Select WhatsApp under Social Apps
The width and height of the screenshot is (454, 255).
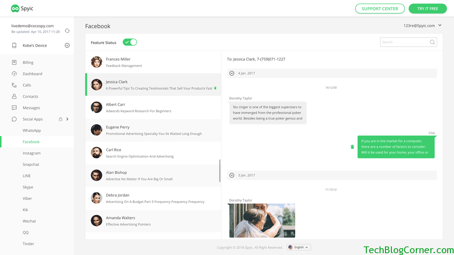(32, 130)
